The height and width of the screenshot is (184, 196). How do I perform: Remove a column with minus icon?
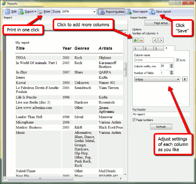pyautogui.click(x=141, y=40)
